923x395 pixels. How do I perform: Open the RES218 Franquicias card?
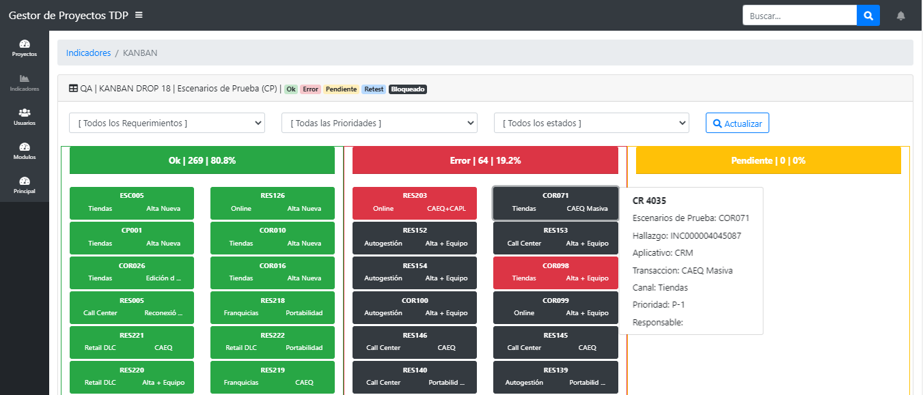point(273,307)
